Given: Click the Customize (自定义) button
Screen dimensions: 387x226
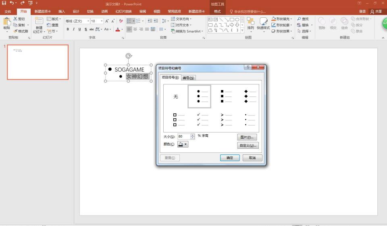Looking at the screenshot, I should pyautogui.click(x=248, y=146).
